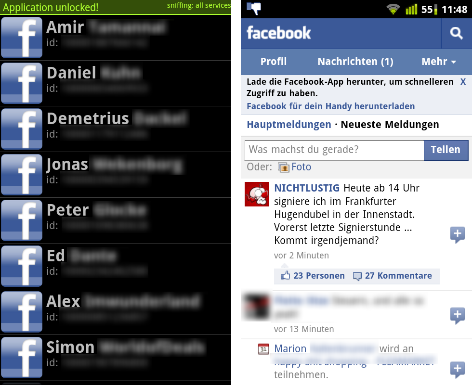Tap the plus comment icon on NICHTLUSTIG post
This screenshot has height=385, width=472.
[x=458, y=235]
